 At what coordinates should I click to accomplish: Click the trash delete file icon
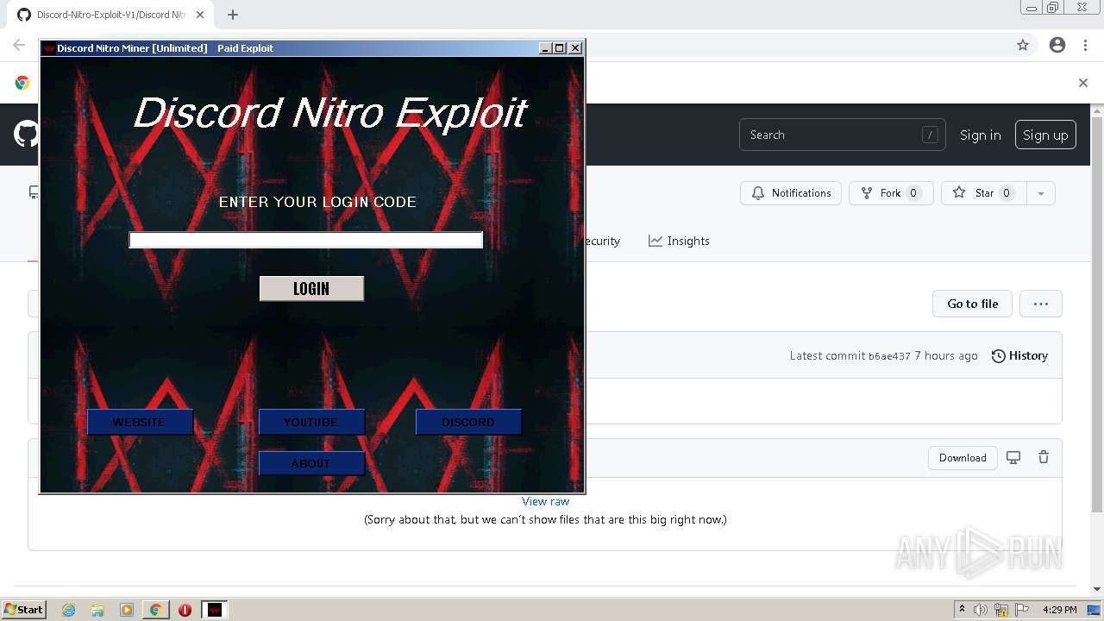pos(1044,458)
